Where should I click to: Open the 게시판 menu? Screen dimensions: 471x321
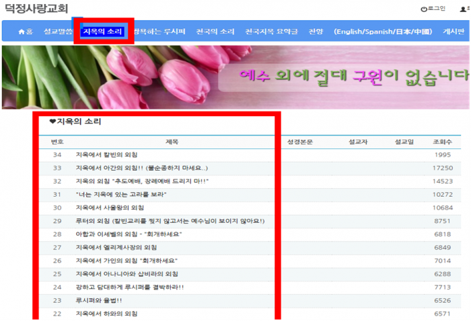[454, 32]
